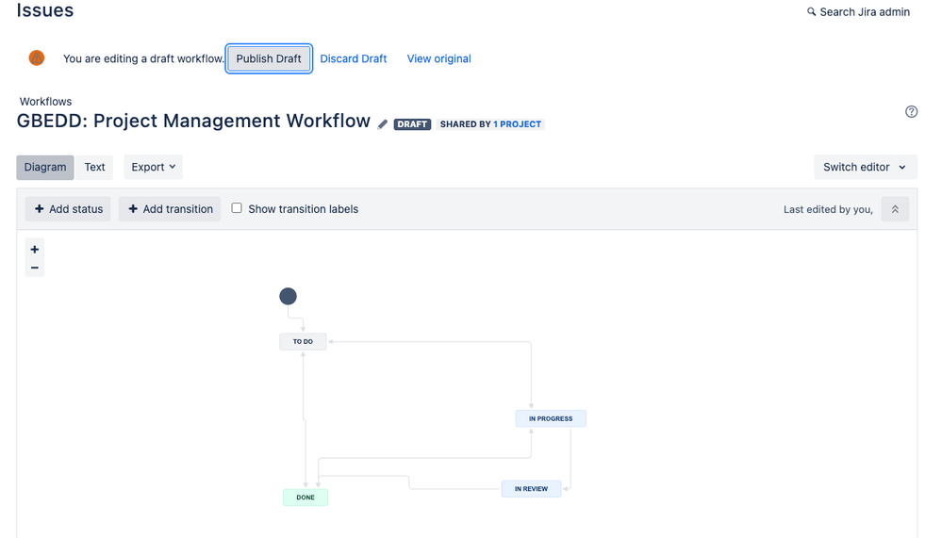Click the Issues page heading

(x=45, y=10)
